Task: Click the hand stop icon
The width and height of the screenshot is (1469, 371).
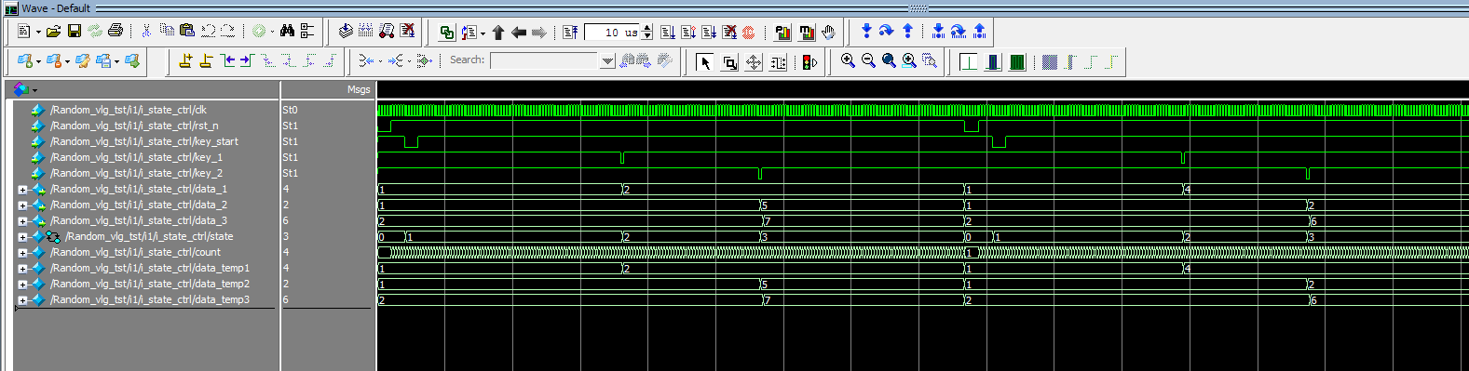Action: point(828,33)
